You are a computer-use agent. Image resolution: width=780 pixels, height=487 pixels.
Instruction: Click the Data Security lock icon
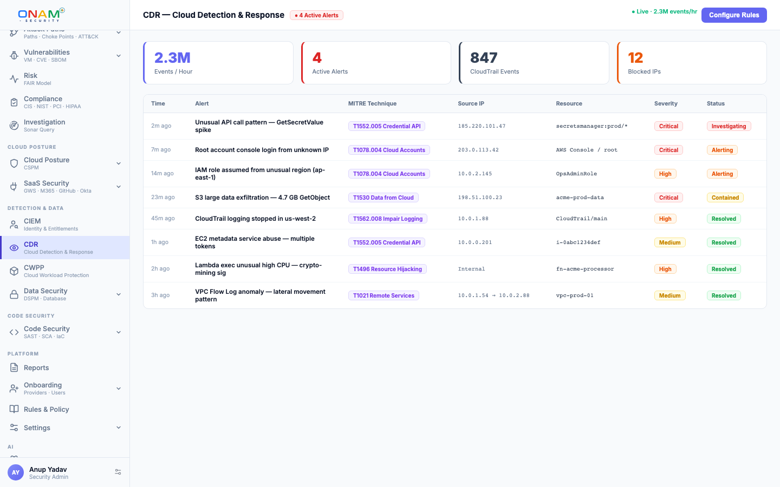point(14,294)
